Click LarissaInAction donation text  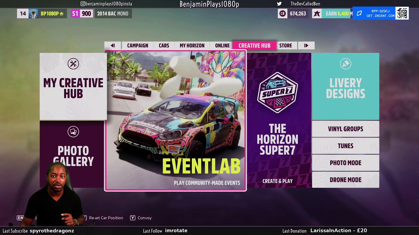[339, 230]
